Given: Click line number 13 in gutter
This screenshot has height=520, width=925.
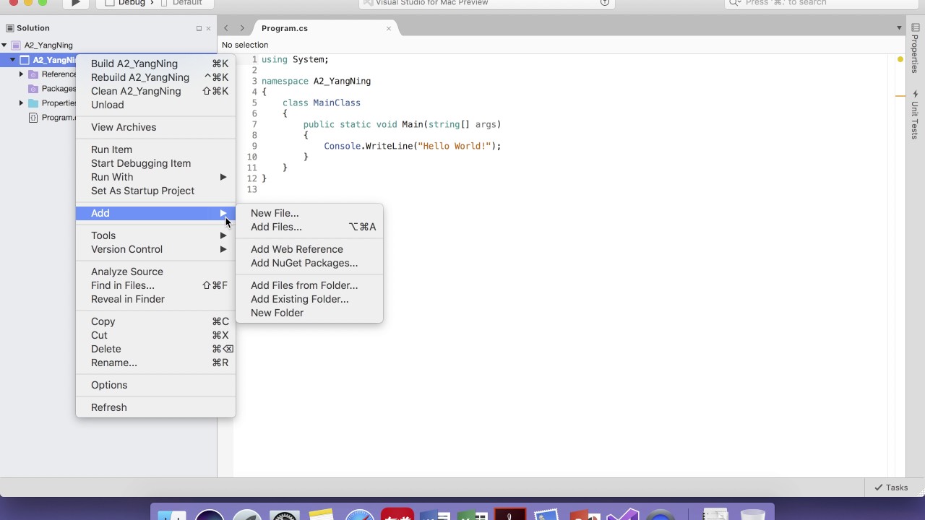Looking at the screenshot, I should coord(251,189).
